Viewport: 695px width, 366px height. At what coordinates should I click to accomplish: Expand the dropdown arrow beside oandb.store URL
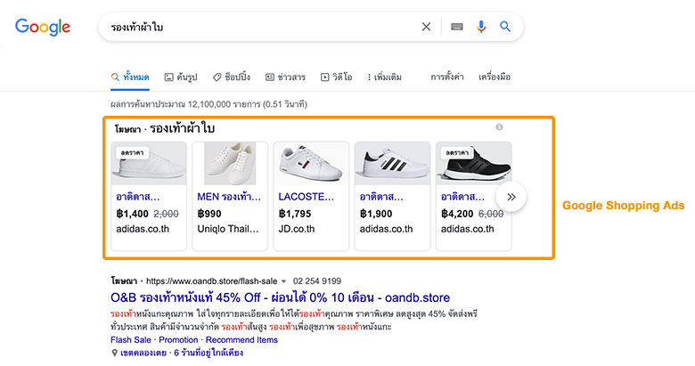pos(283,281)
